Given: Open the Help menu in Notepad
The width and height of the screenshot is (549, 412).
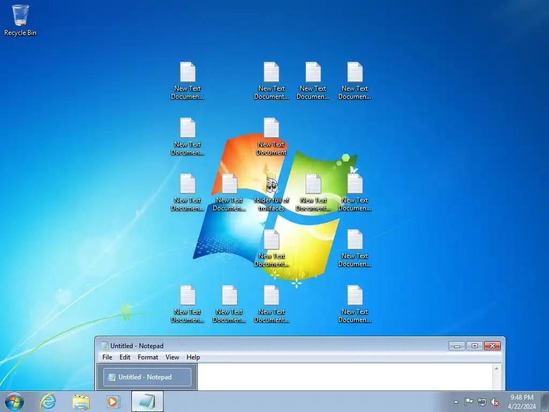Looking at the screenshot, I should pyautogui.click(x=193, y=357).
